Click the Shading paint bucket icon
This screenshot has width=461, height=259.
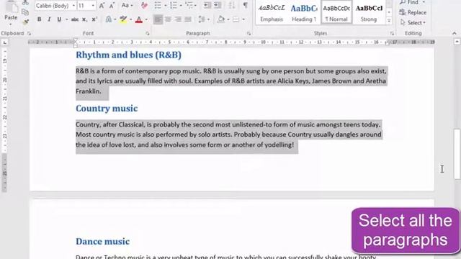tap(221, 19)
